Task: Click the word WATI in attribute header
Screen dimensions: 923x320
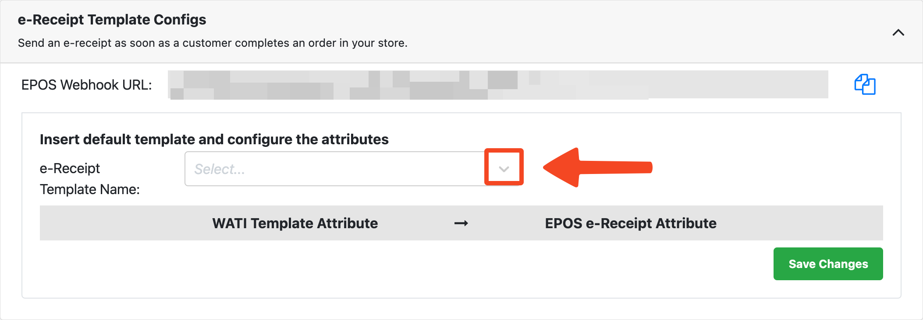Action: click(230, 223)
